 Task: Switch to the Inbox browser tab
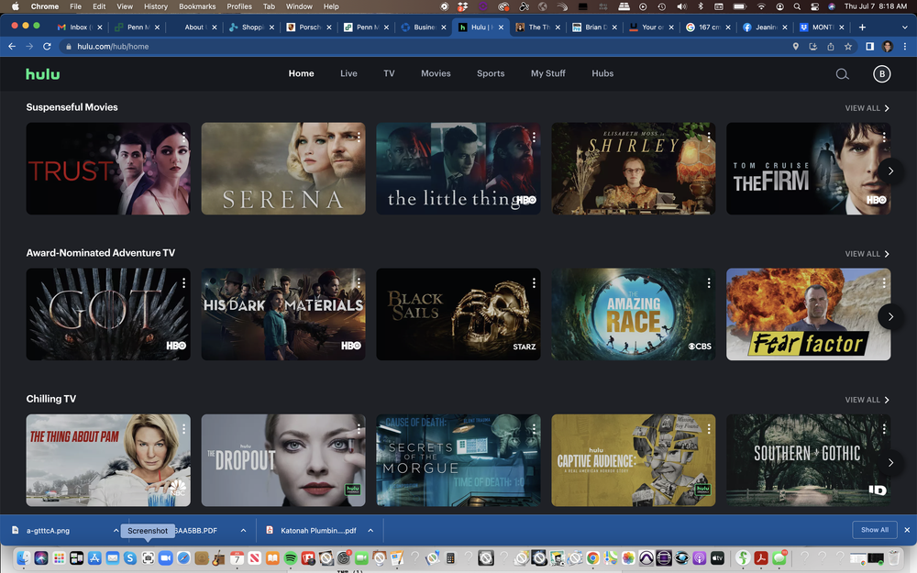click(78, 27)
